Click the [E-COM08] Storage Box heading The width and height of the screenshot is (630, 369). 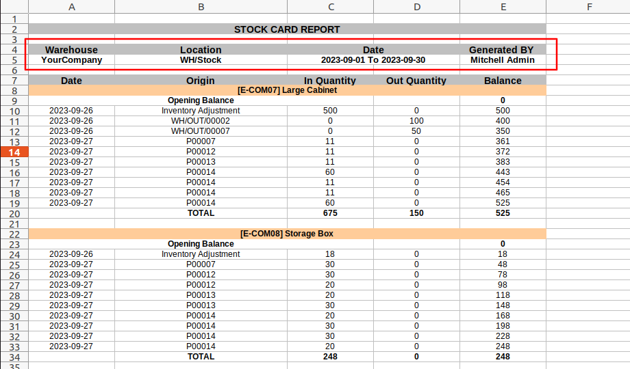288,234
